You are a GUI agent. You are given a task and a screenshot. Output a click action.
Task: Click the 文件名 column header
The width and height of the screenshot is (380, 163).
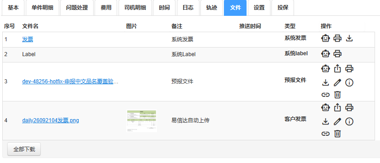pos(30,26)
